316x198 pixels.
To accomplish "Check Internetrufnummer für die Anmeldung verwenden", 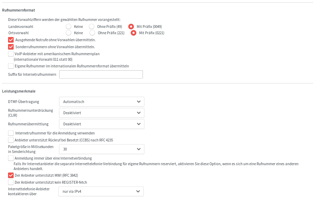I will tap(11, 133).
